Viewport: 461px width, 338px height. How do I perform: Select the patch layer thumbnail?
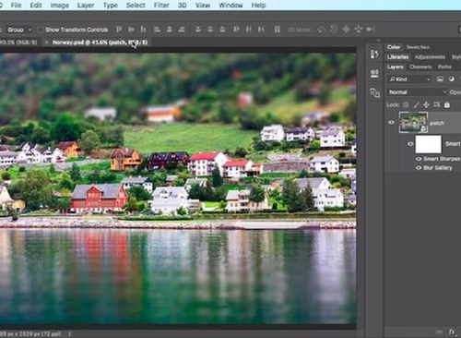(413, 122)
